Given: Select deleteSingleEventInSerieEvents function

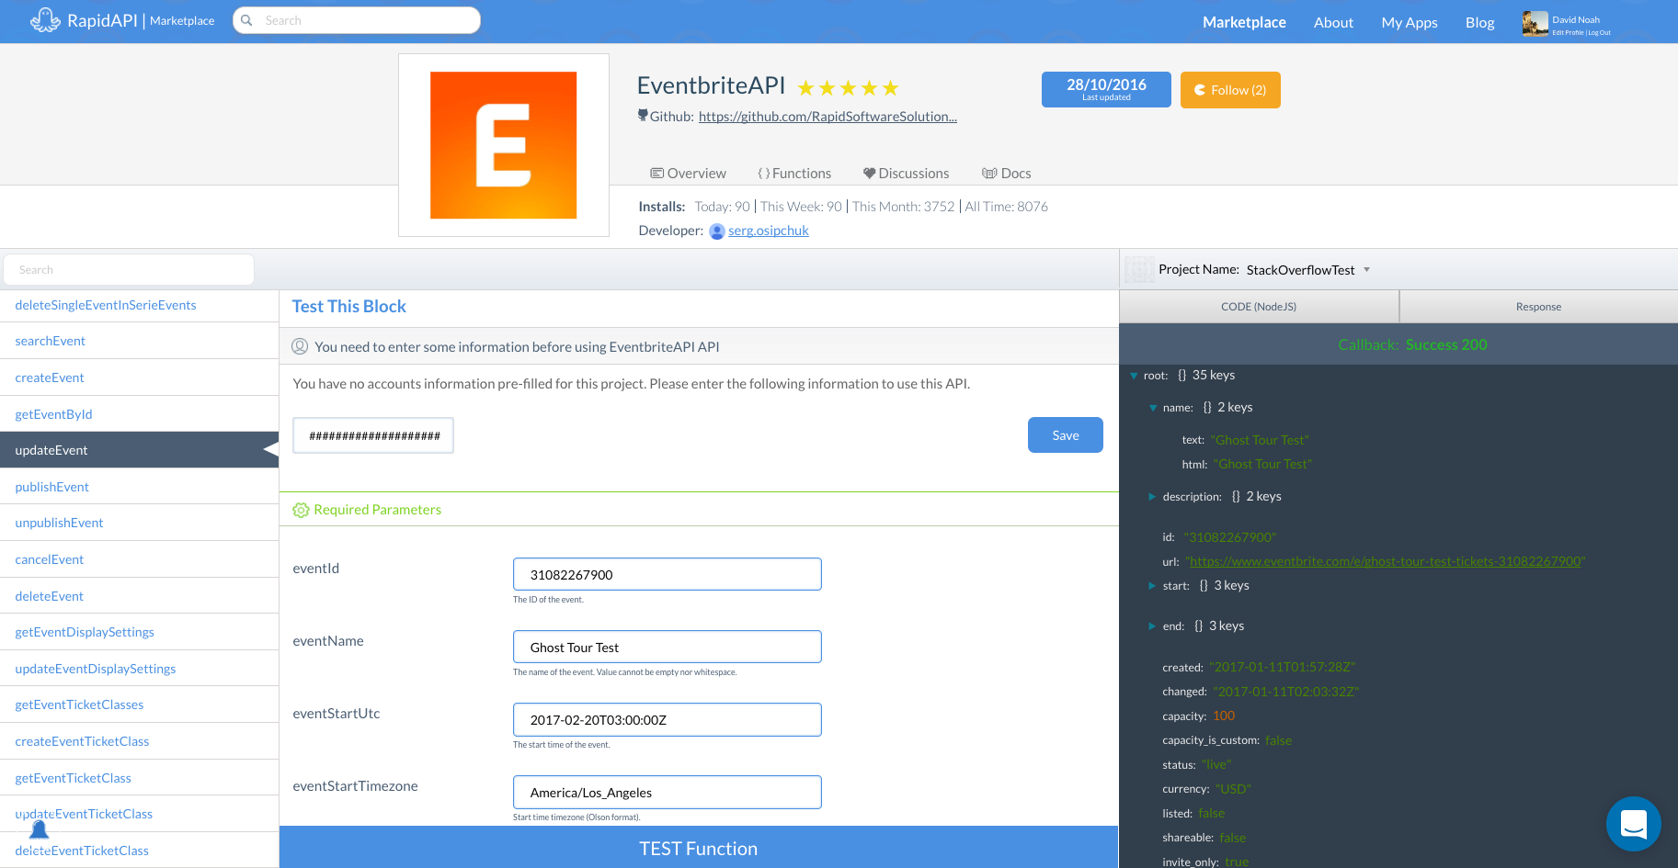Looking at the screenshot, I should click(139, 305).
